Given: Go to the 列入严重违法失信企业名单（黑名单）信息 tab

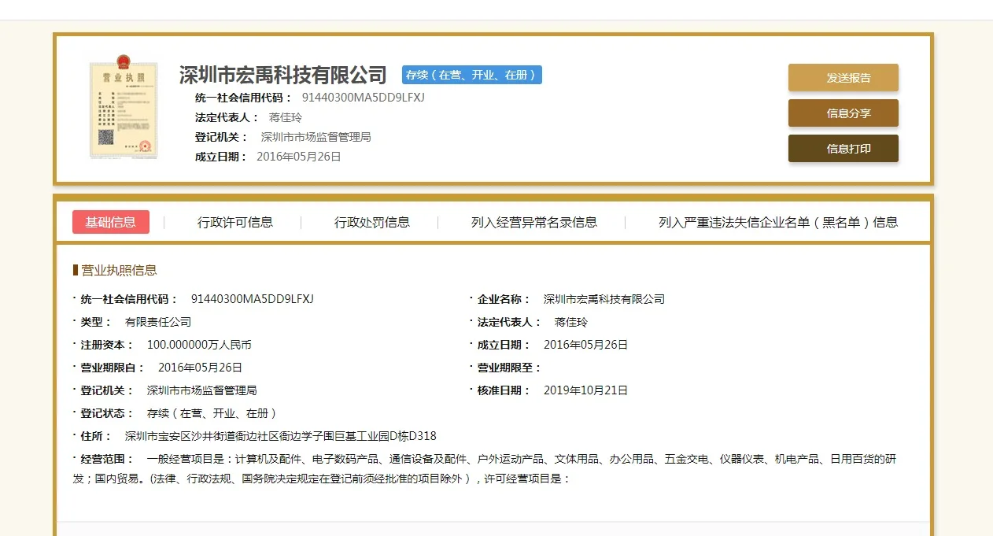Looking at the screenshot, I should 777,222.
